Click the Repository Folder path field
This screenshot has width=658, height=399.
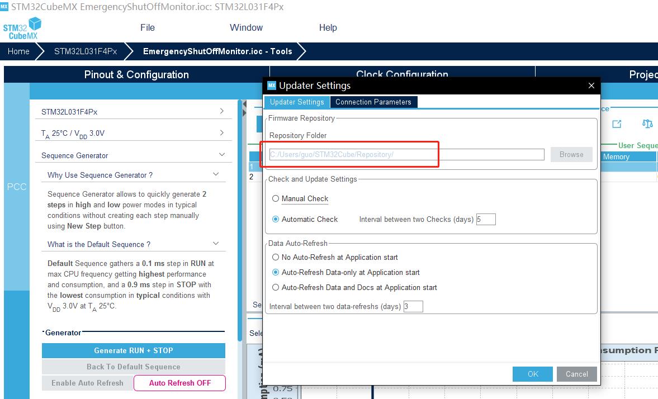tap(406, 154)
